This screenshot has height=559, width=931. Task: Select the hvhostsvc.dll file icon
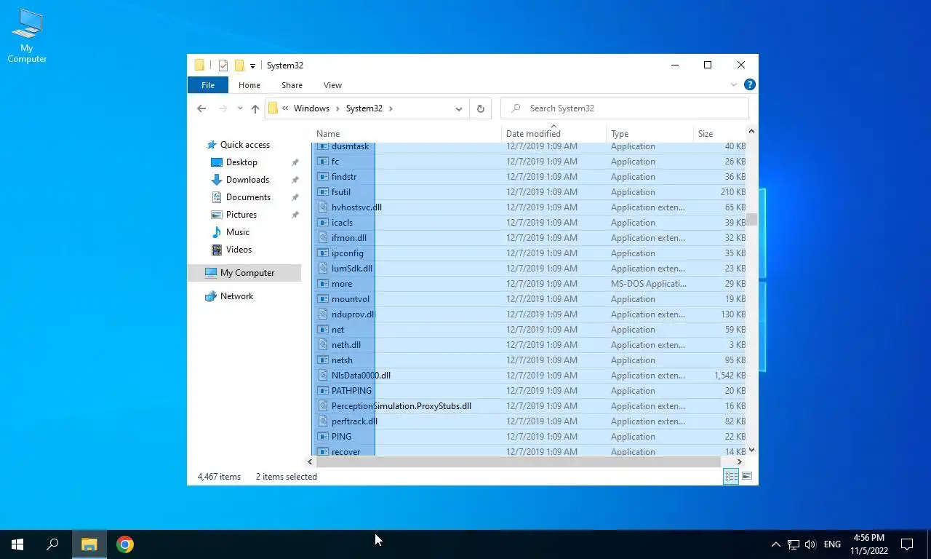324,207
